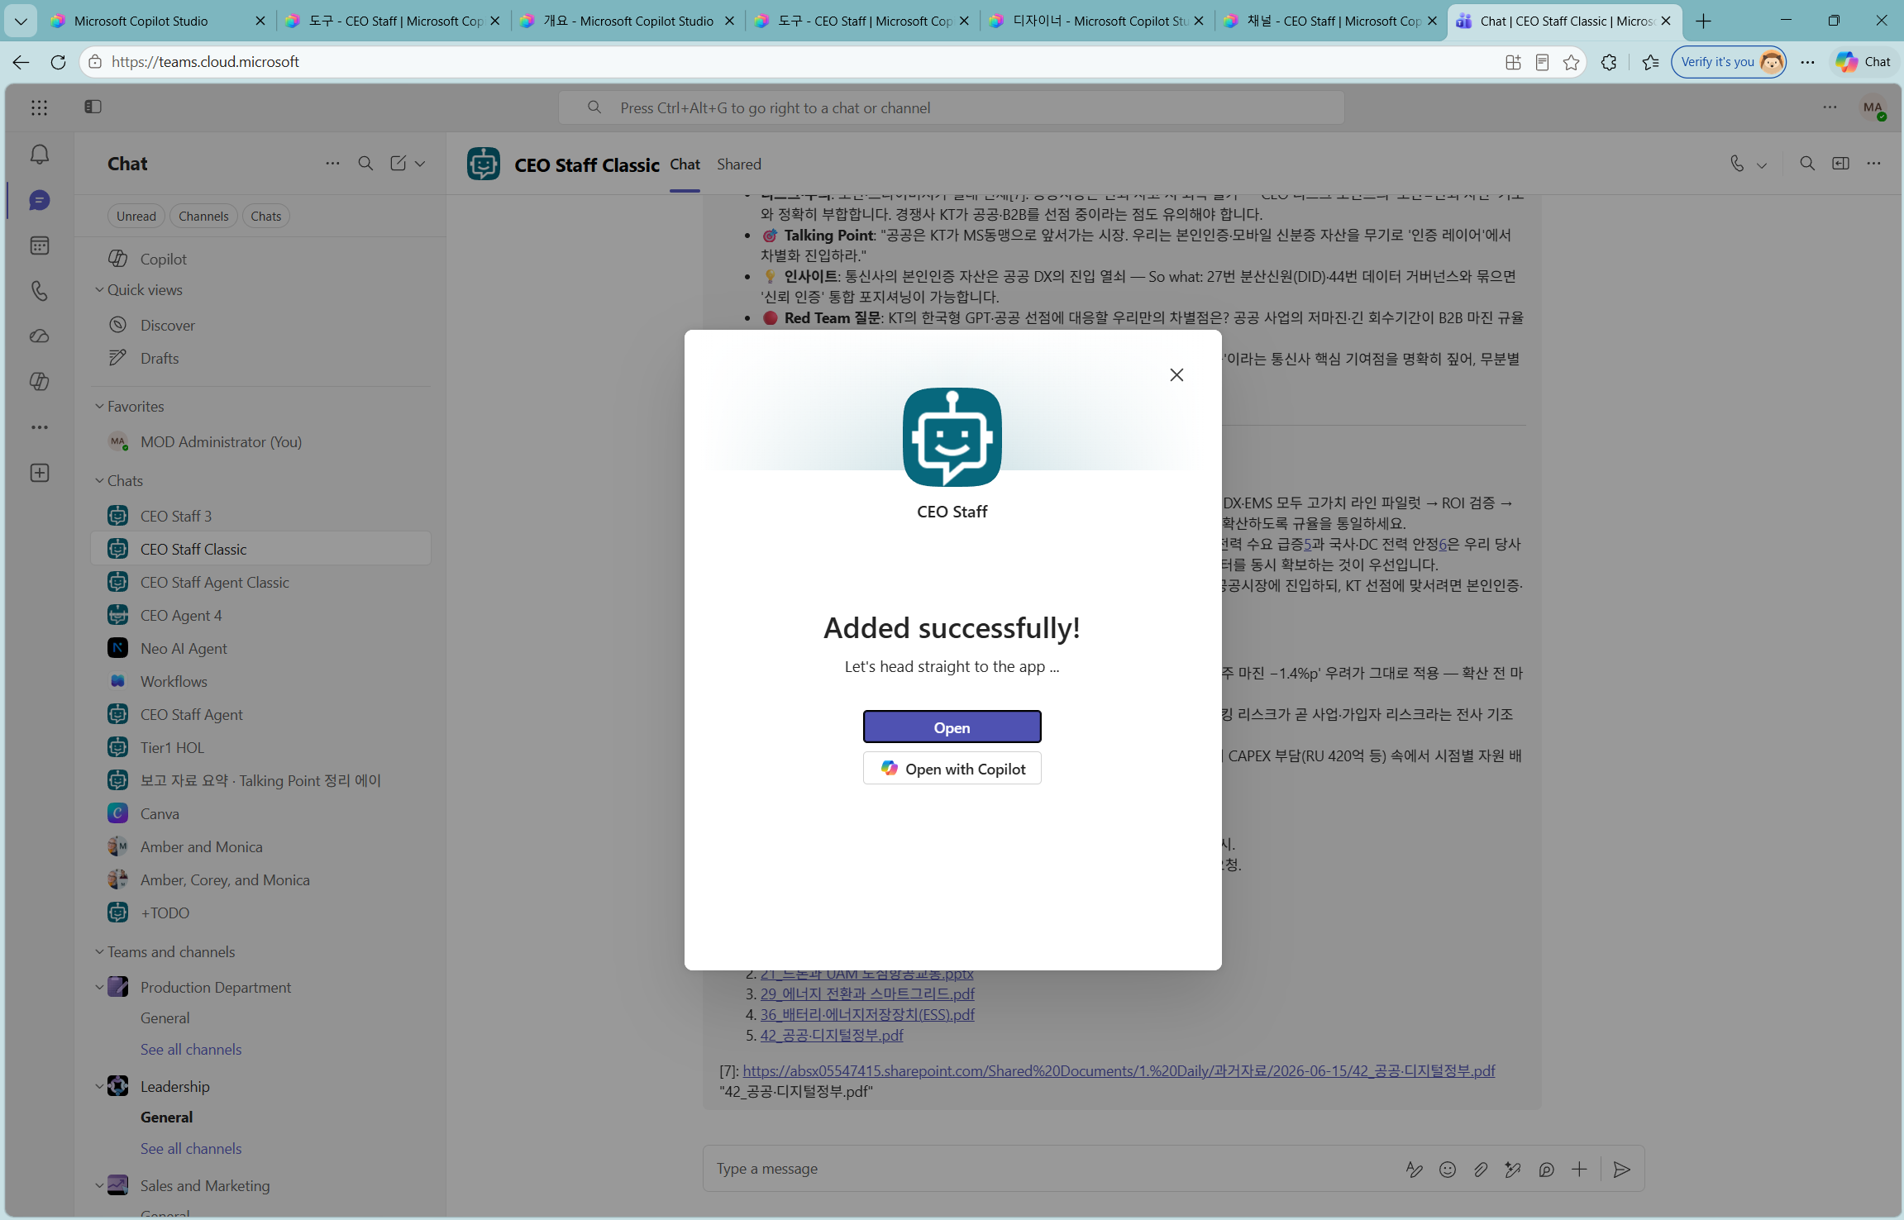
Task: Open the Workflows chat
Action: click(x=260, y=681)
